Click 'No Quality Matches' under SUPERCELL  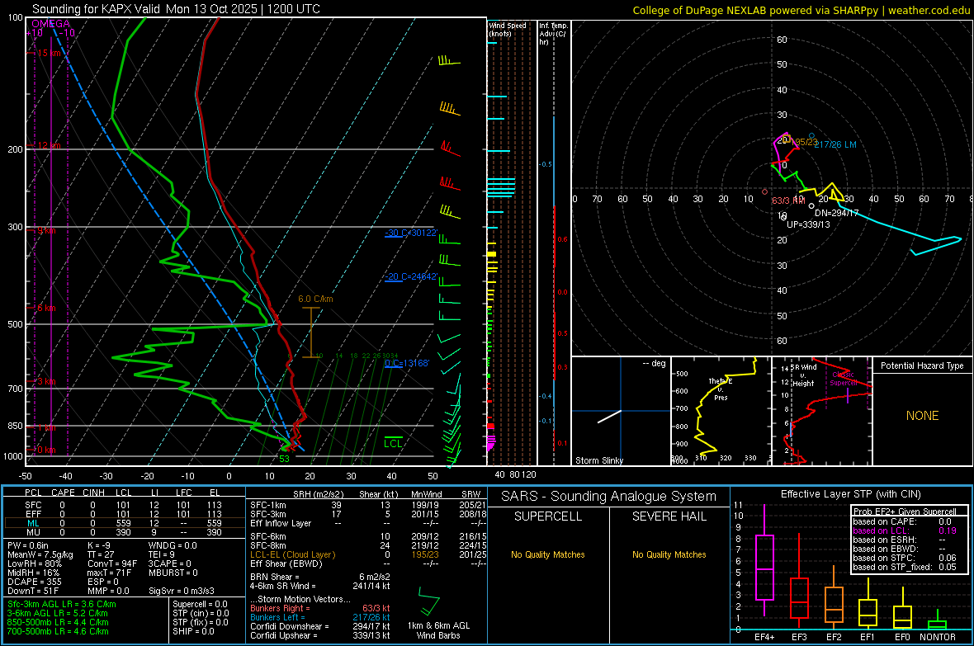click(x=548, y=554)
